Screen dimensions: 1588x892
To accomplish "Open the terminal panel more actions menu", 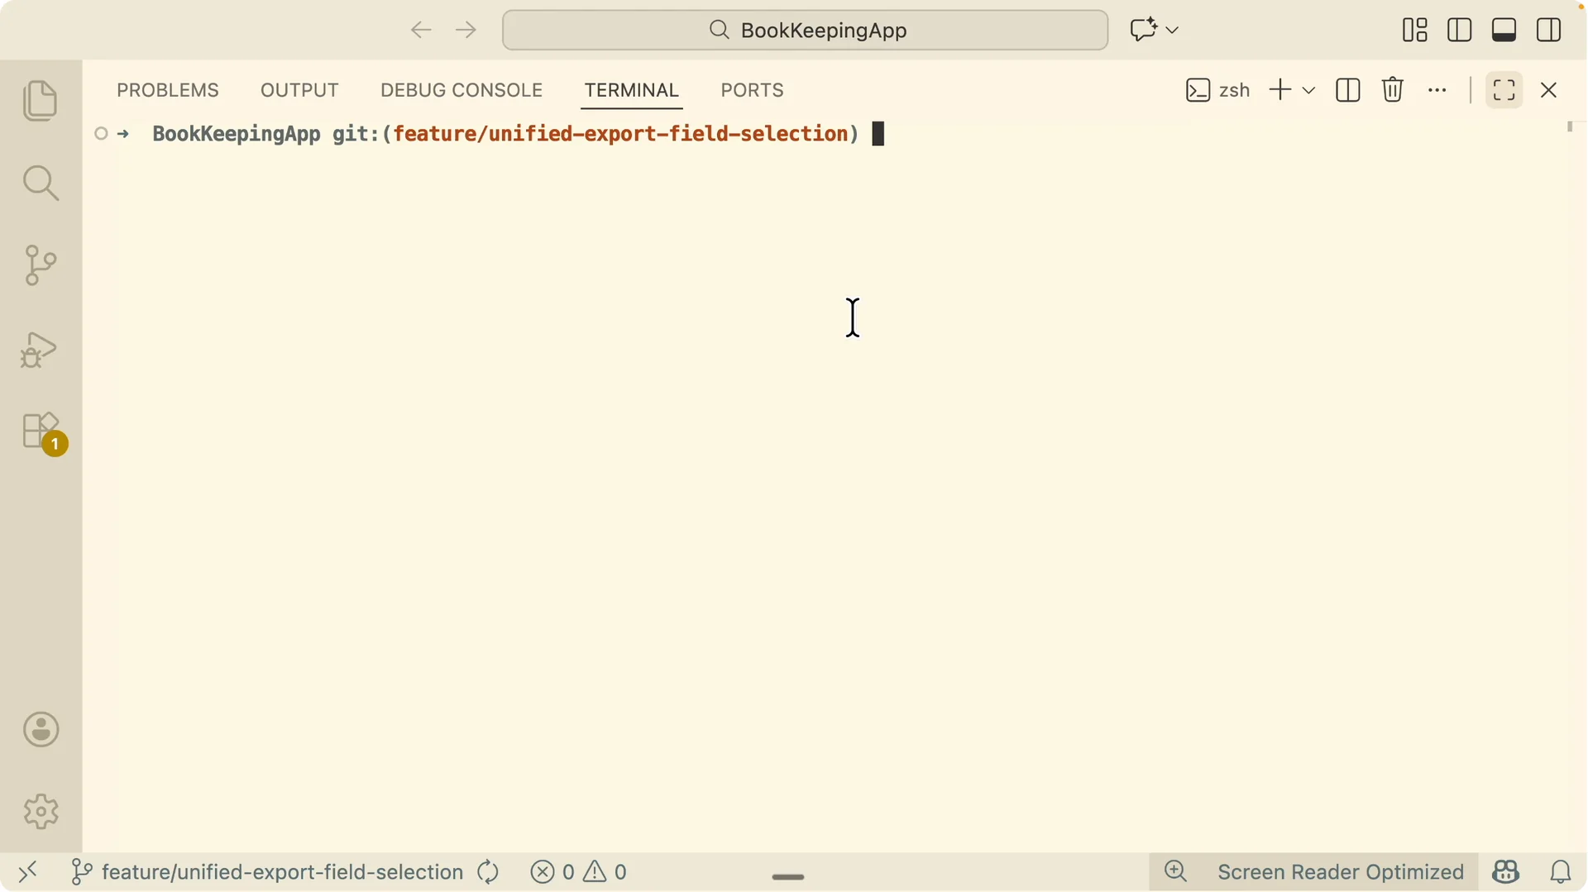I will [x=1437, y=90].
